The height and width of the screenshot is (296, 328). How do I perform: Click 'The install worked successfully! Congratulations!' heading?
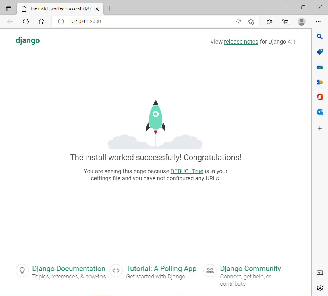(156, 157)
